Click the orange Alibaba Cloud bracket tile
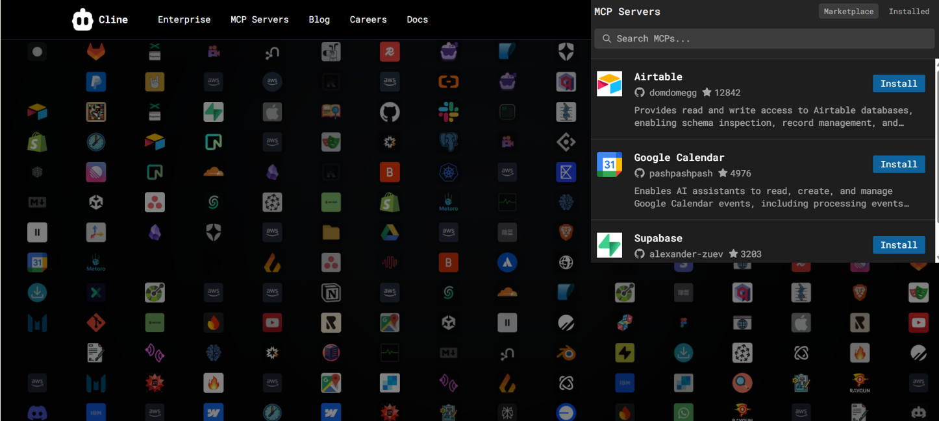This screenshot has width=939, height=421. pyautogui.click(x=449, y=82)
